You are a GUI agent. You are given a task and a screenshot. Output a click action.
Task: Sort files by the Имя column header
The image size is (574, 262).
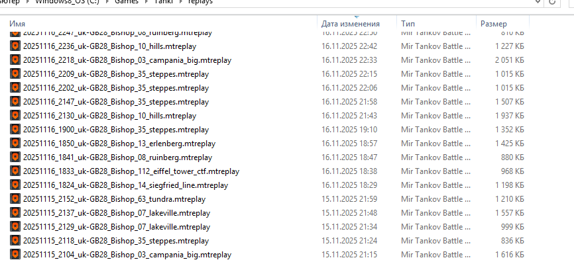click(17, 24)
